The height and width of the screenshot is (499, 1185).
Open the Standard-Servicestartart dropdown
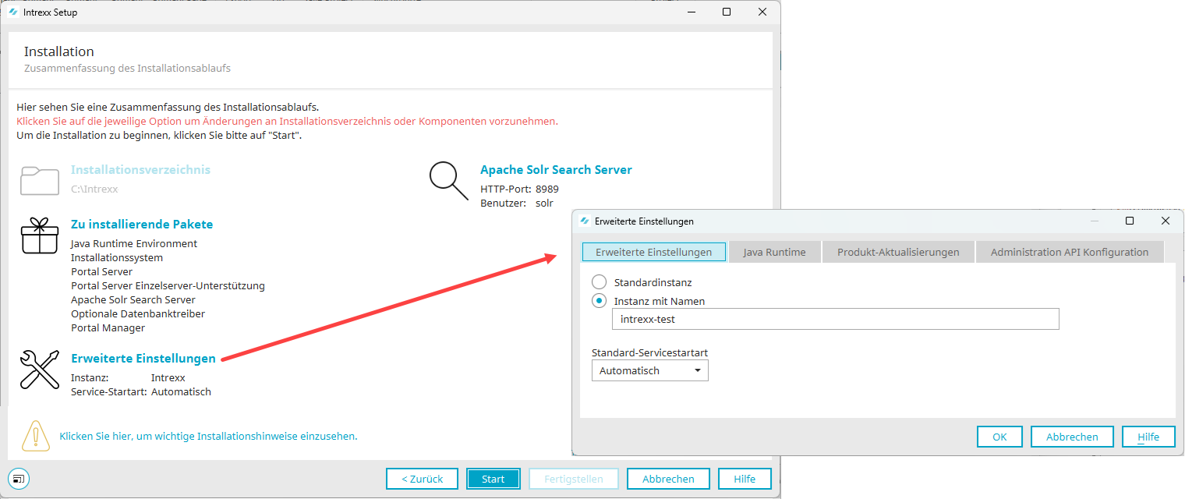click(x=649, y=371)
